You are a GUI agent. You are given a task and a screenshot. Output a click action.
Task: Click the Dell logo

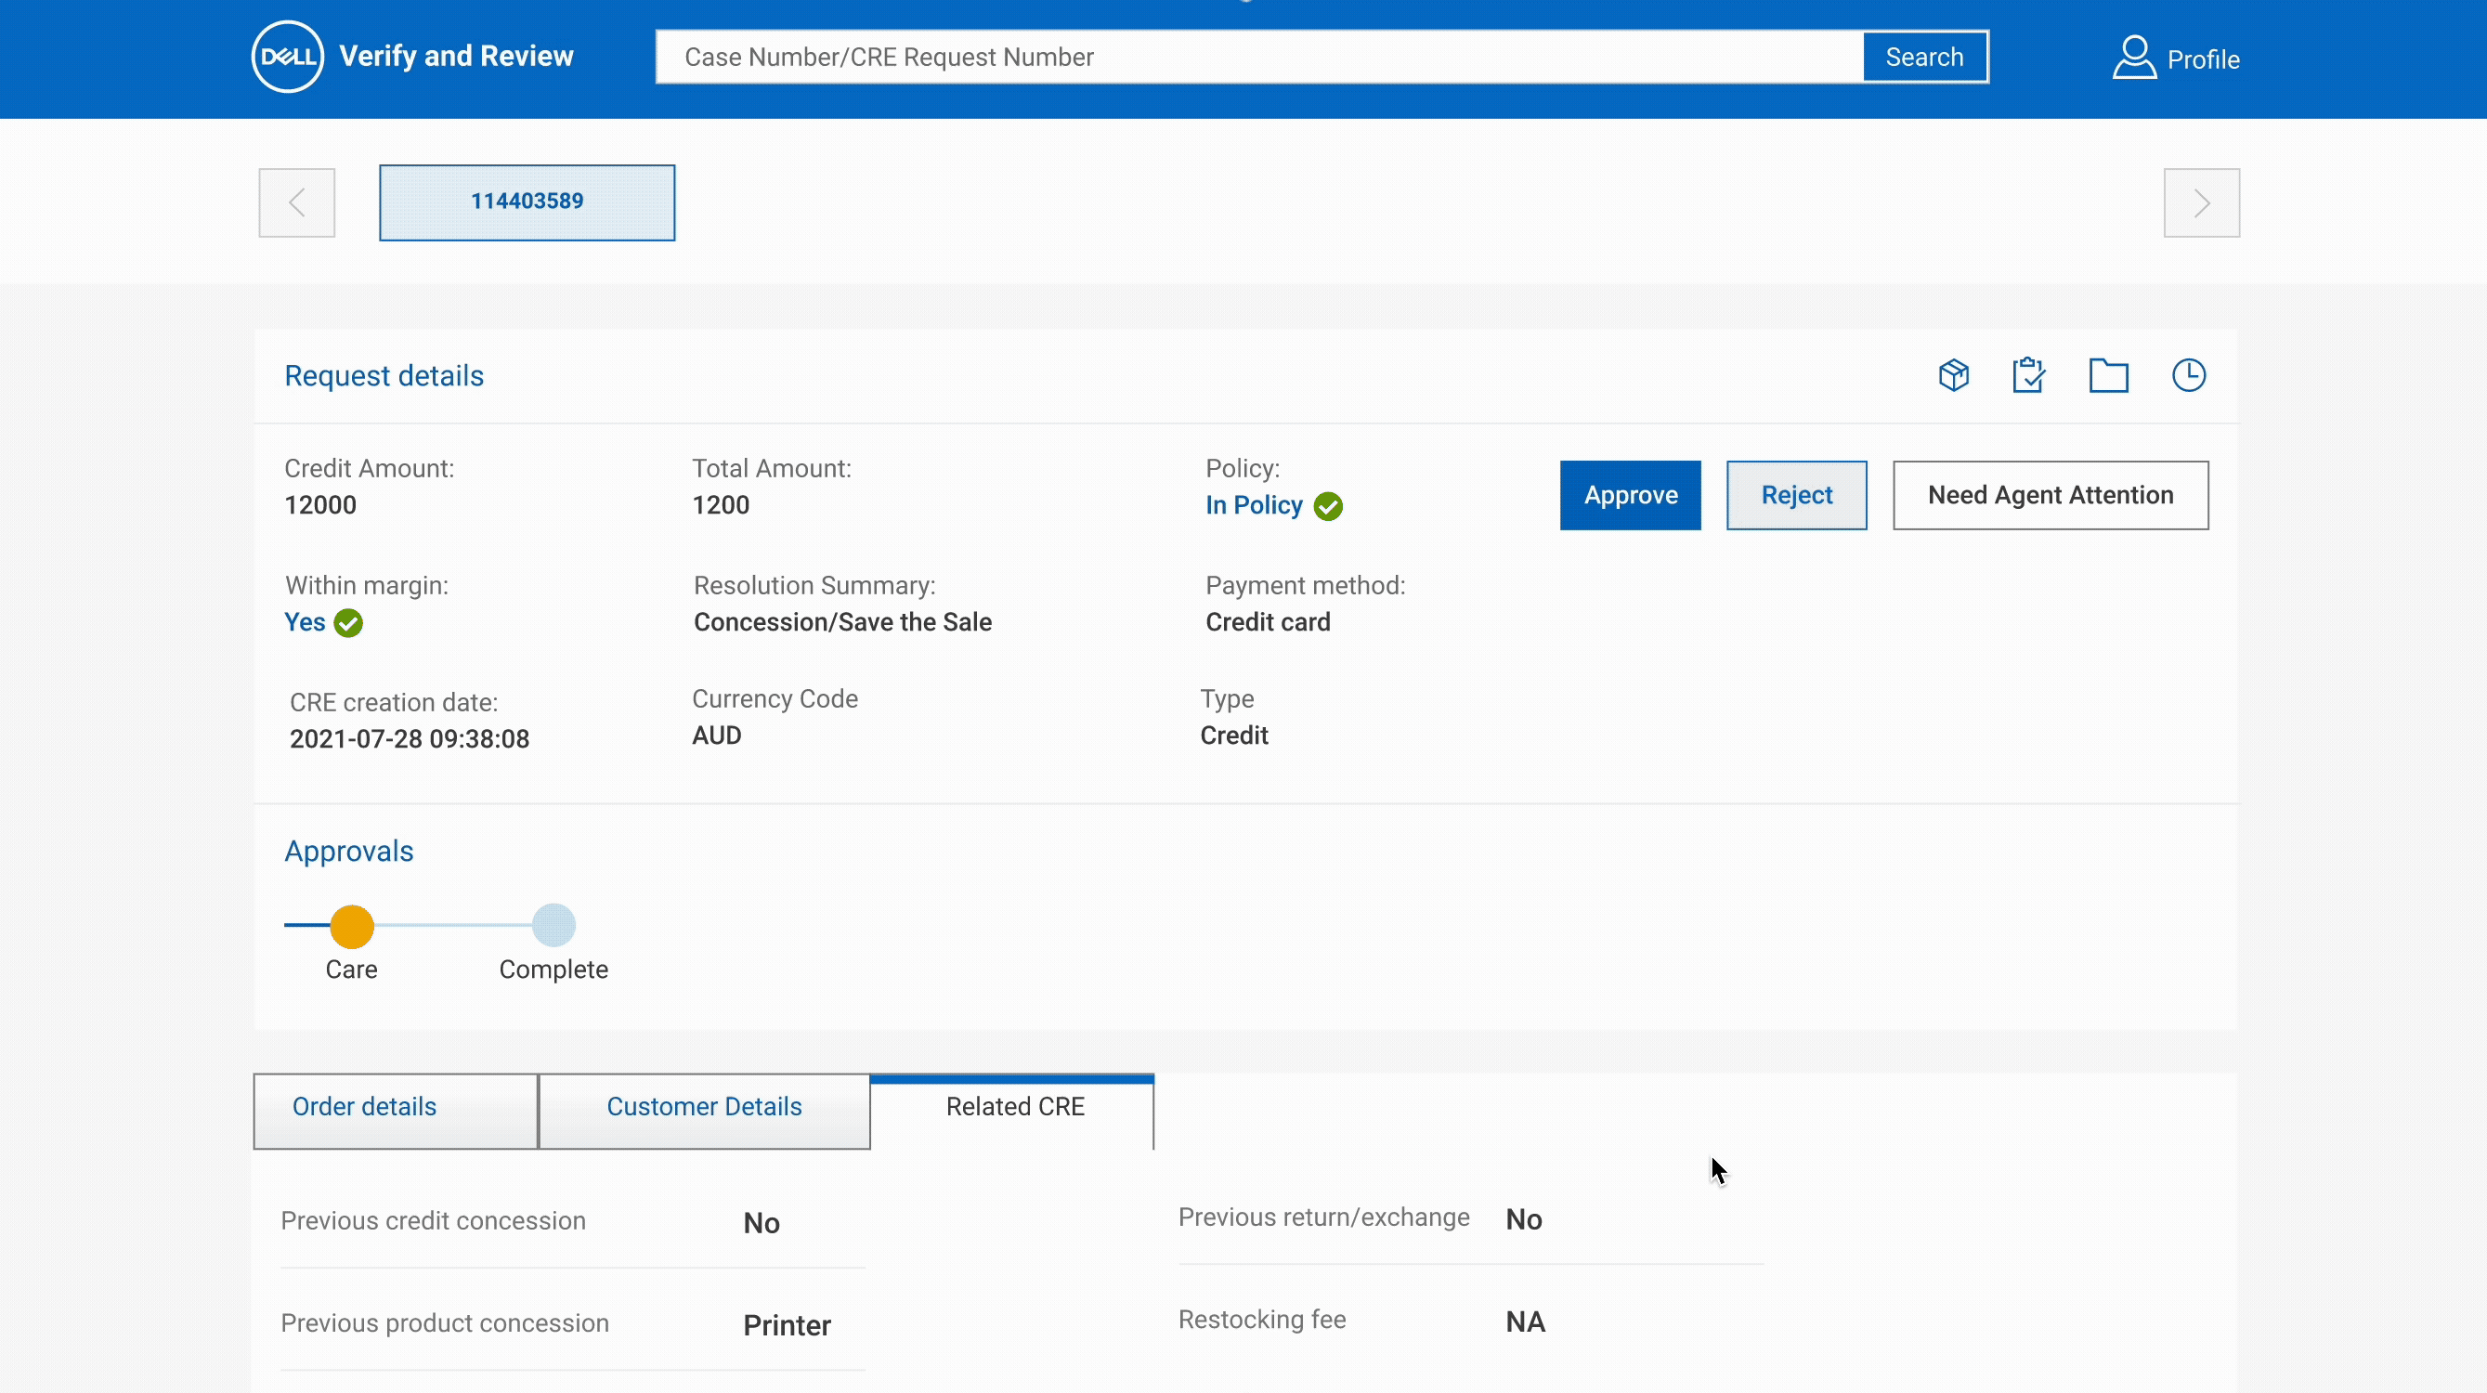(x=287, y=57)
